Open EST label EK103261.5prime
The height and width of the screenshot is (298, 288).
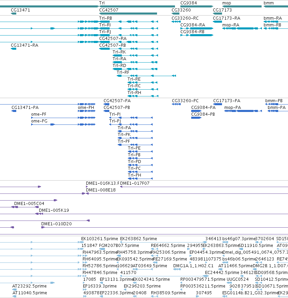click(99, 239)
